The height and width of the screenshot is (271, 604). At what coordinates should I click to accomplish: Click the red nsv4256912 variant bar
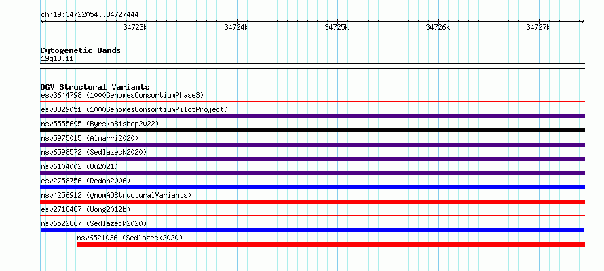point(313,202)
